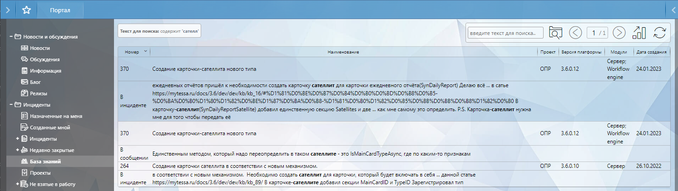
Task: Click the Дата создания column header
Action: point(651,52)
